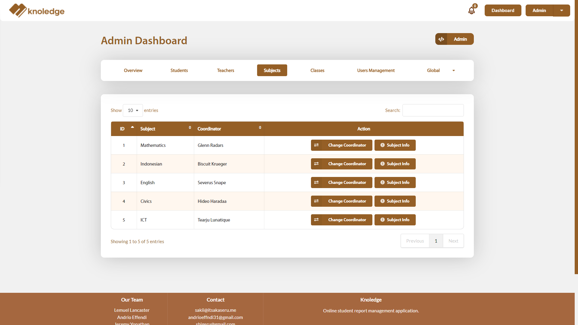578x325 pixels.
Task: Select the Subjects tab
Action: pos(272,70)
